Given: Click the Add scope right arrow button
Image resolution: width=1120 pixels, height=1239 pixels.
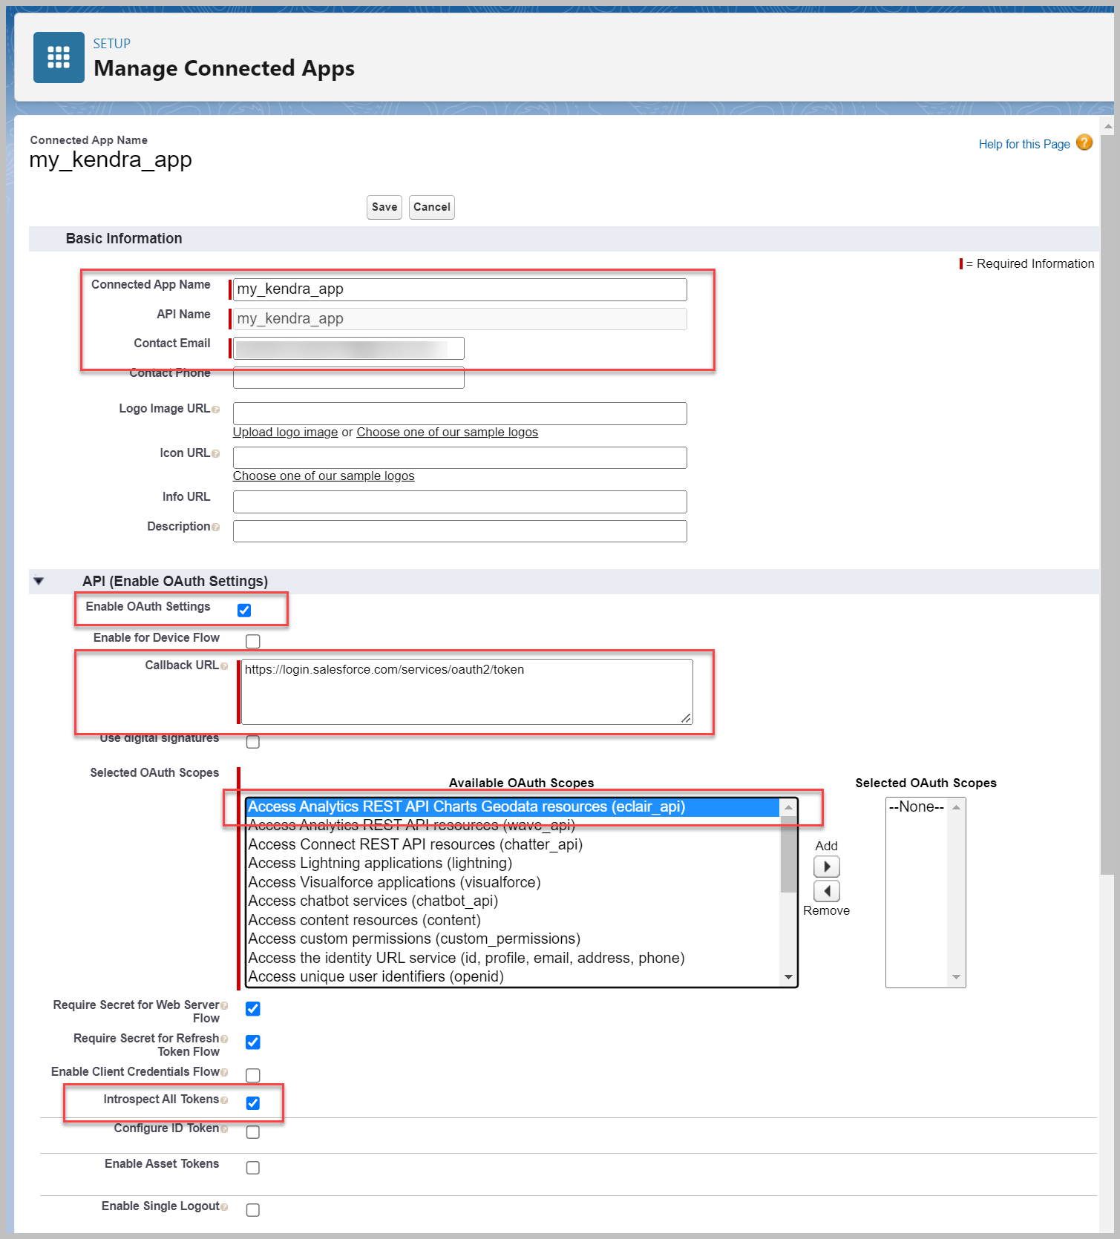Looking at the screenshot, I should tap(826, 867).
